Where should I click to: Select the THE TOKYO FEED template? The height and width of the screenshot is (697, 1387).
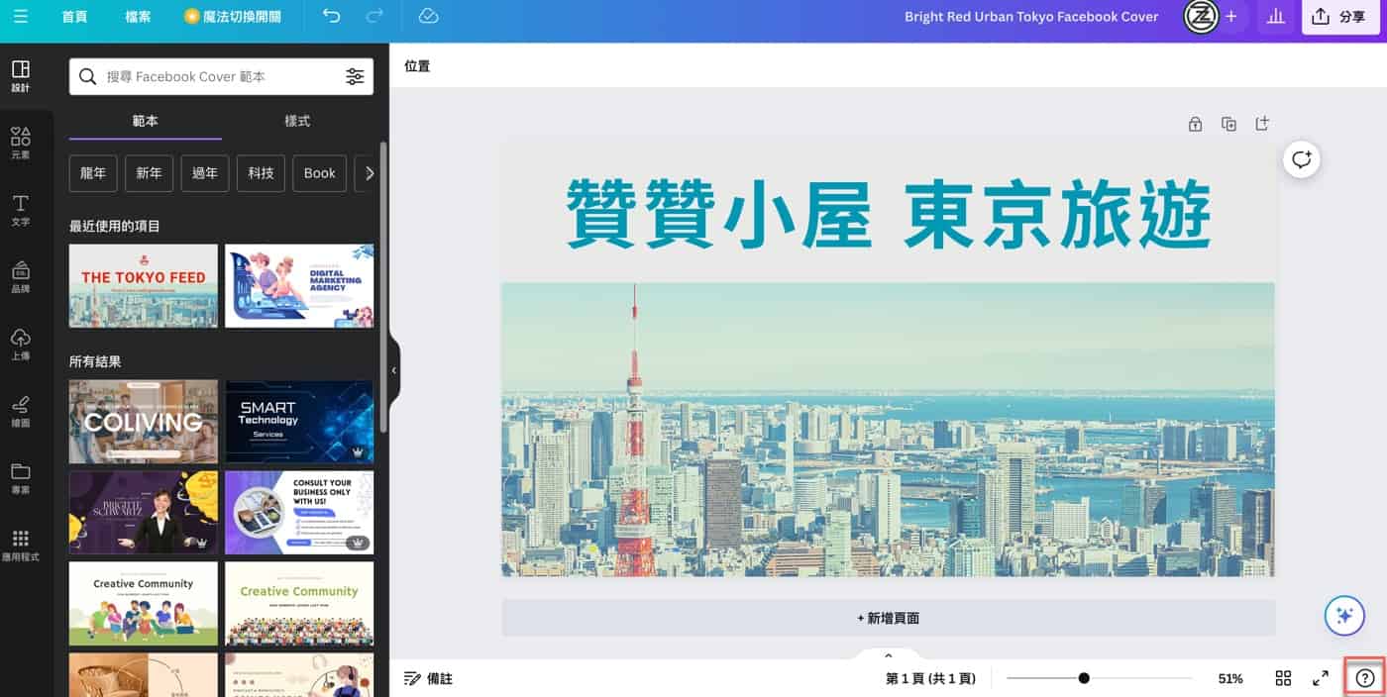click(144, 286)
